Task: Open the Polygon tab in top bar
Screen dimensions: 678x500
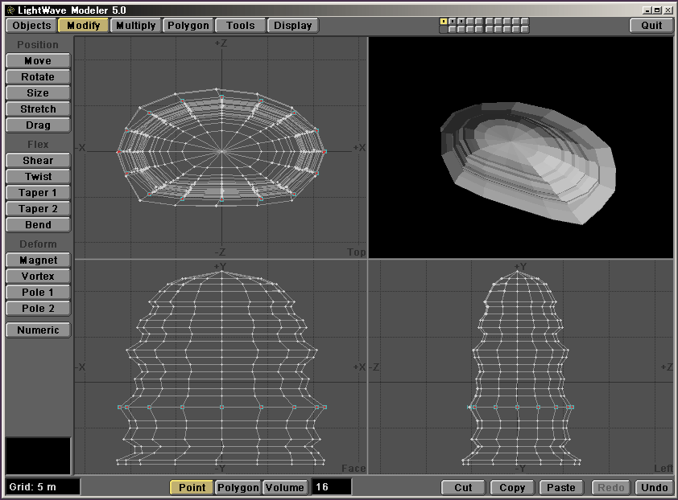Action: (x=188, y=25)
